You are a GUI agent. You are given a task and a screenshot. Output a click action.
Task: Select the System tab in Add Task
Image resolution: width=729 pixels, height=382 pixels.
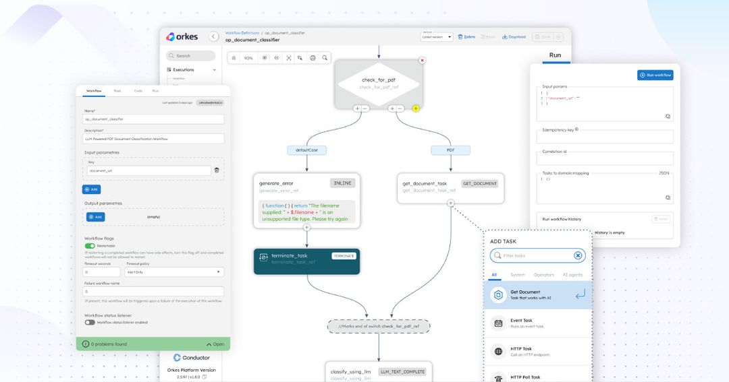tap(518, 275)
